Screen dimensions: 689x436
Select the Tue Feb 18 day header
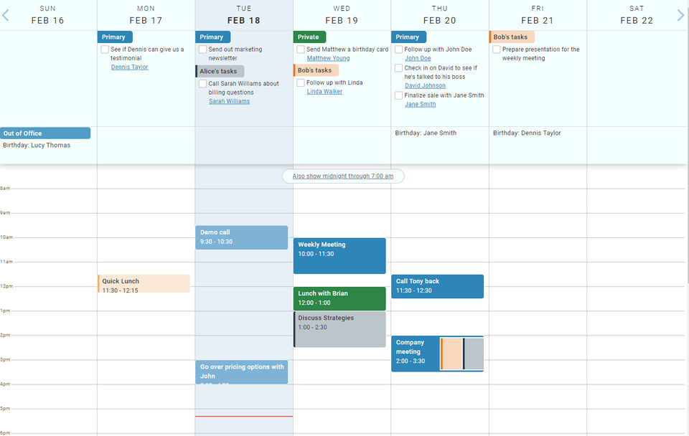pyautogui.click(x=244, y=15)
